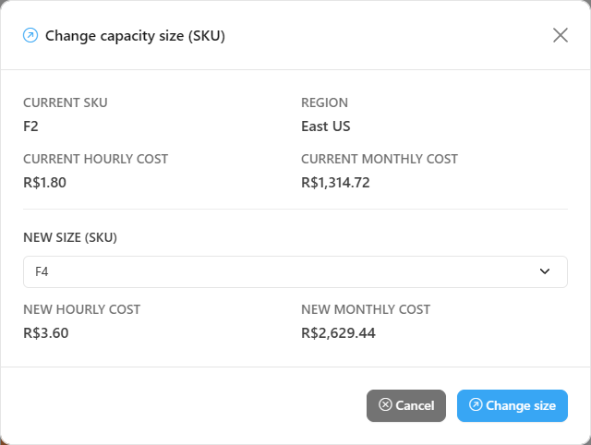Click the new monthly cost R$2,629.44
This screenshot has width=591, height=445.
(x=338, y=333)
